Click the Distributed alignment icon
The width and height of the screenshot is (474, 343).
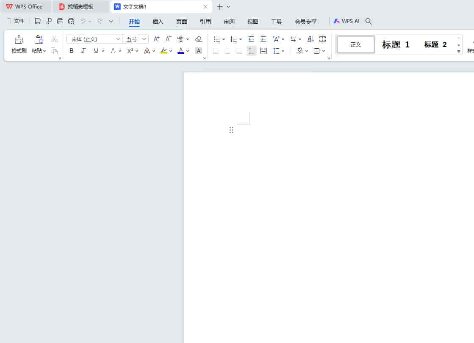263,51
